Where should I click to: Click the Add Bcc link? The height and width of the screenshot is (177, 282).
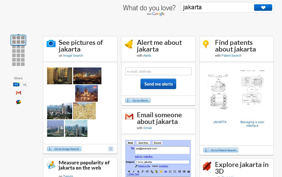[148, 157]
